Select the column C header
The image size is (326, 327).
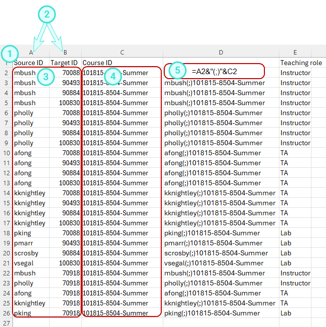pos(122,53)
